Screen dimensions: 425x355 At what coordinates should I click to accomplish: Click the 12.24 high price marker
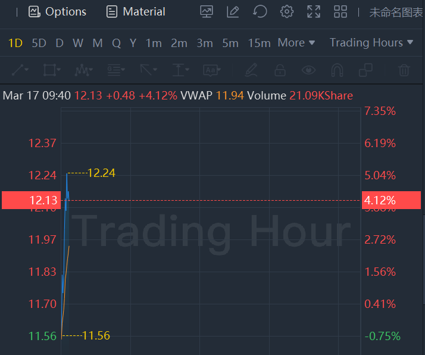pyautogui.click(x=101, y=173)
